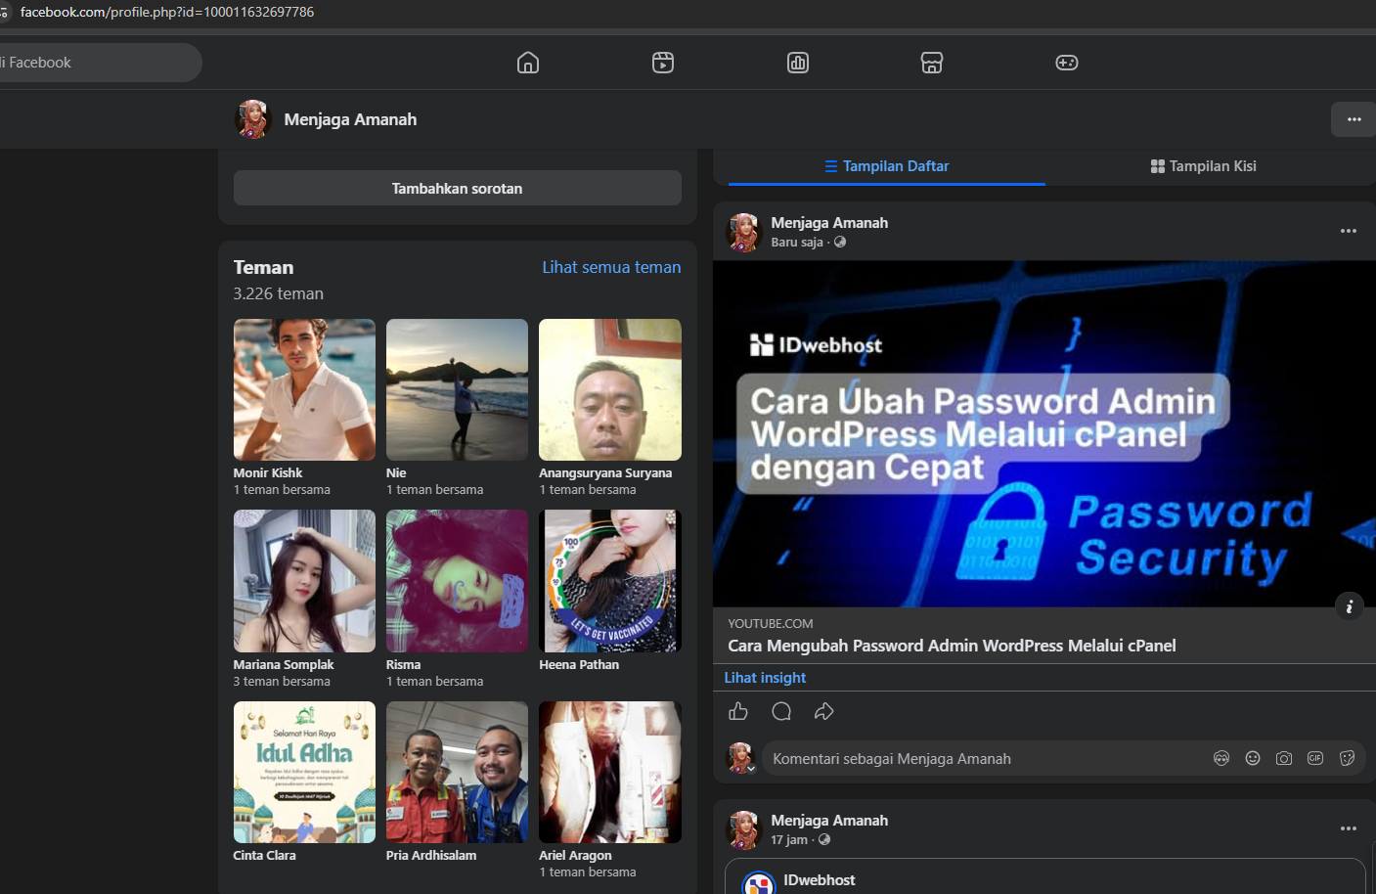
Task: Open Monir Kishk friend photo
Action: 304,389
